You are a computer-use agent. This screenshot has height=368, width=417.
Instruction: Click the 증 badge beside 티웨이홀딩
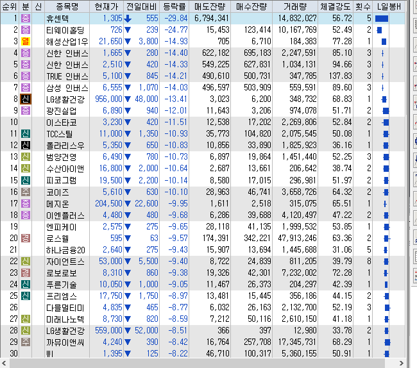(26, 29)
